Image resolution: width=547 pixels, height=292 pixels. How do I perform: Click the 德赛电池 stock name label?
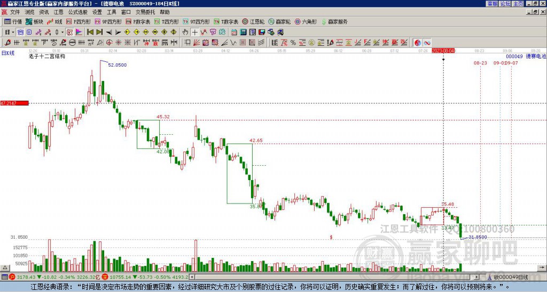536,56
